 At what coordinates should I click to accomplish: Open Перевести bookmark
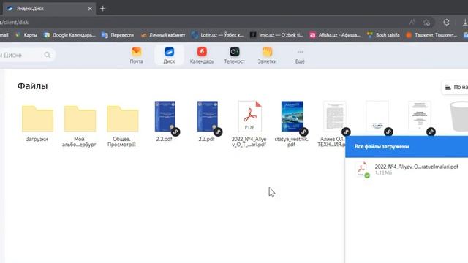[x=118, y=35]
